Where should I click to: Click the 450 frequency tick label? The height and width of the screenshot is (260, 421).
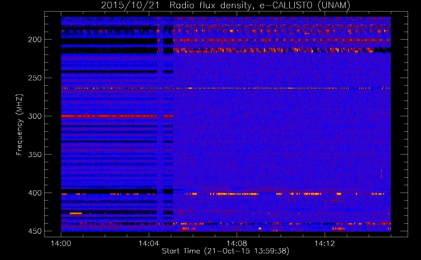[x=35, y=231]
